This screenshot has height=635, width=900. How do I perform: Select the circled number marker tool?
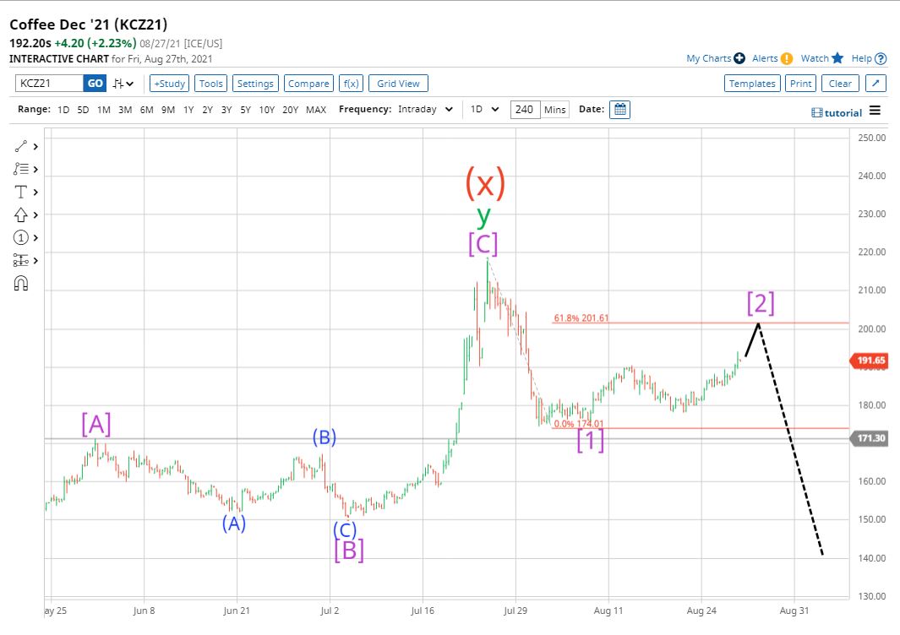20,237
